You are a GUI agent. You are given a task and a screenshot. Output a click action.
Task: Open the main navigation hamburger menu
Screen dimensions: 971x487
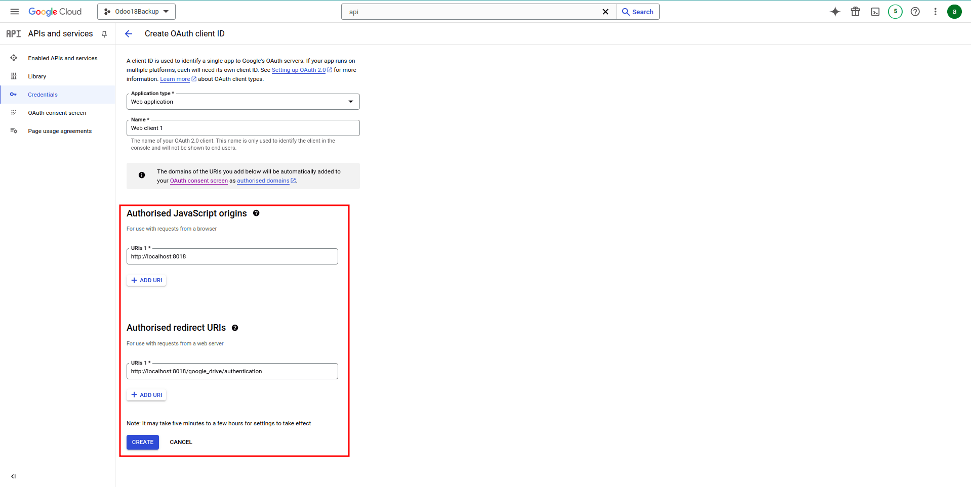click(x=15, y=12)
